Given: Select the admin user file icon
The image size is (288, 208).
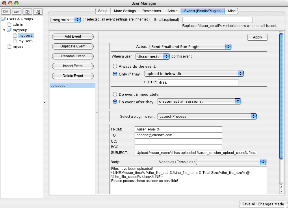Looking at the screenshot, I should (9, 25).
